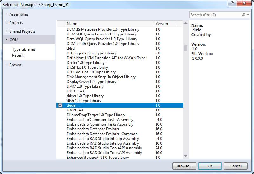Screen dimensions: 254x174
Task: Select the Projects category label
Action: pos(16,23)
